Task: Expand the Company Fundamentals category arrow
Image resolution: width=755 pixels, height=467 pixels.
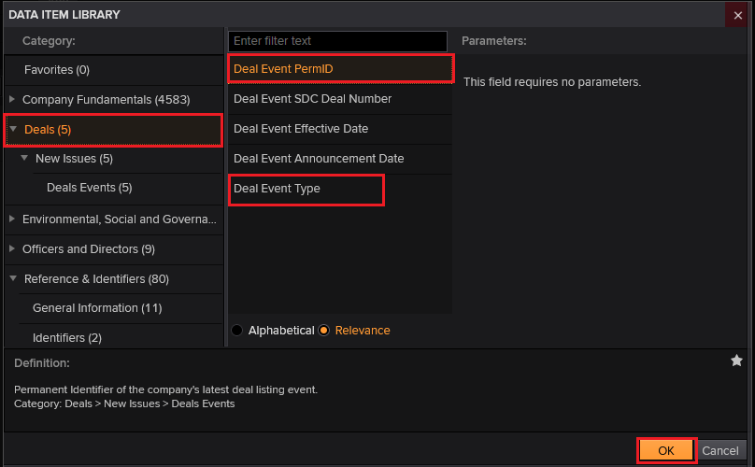Action: pyautogui.click(x=12, y=99)
